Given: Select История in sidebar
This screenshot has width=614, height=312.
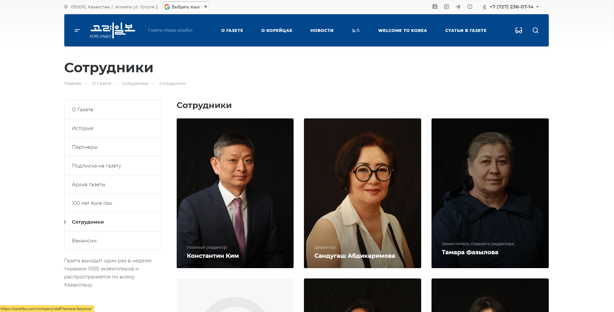Looking at the screenshot, I should click(x=113, y=128).
